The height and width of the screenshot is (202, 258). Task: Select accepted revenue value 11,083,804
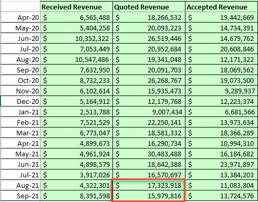pos(222,185)
